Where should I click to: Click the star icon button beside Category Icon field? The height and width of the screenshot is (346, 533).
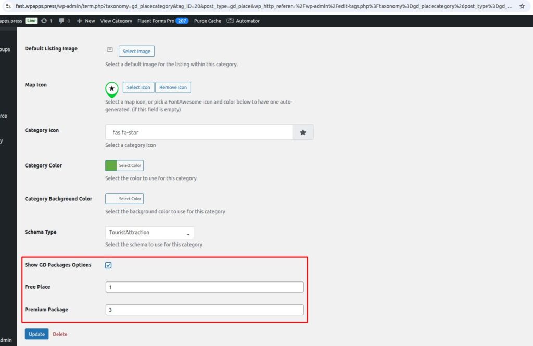(x=303, y=133)
